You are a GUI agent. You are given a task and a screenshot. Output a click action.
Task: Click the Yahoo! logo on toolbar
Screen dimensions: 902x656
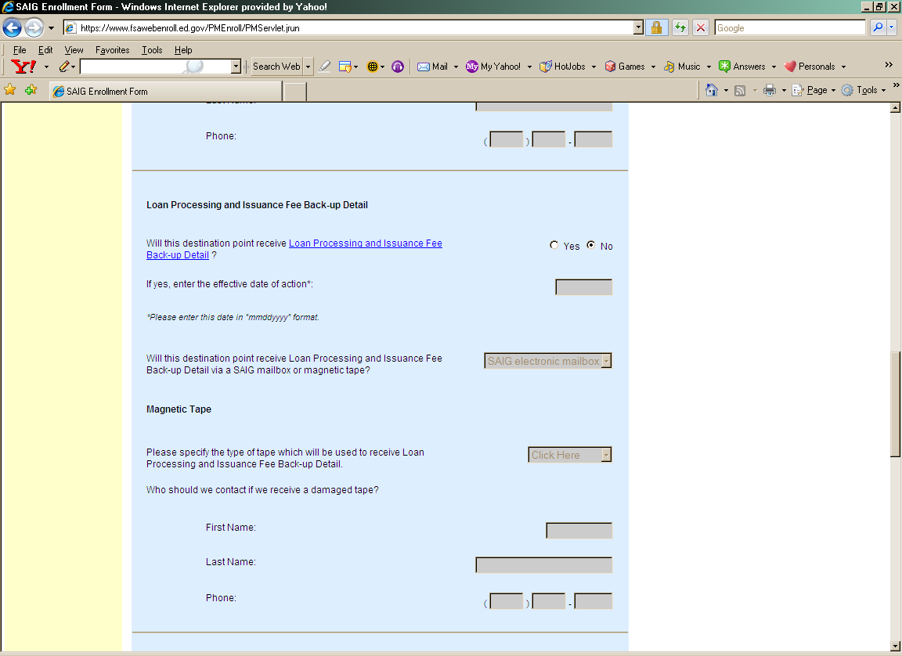[x=24, y=67]
